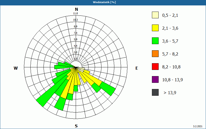206x129 pixels.
Task: Click the dark gray > 13,9 legend swatch
Action: tap(155, 92)
